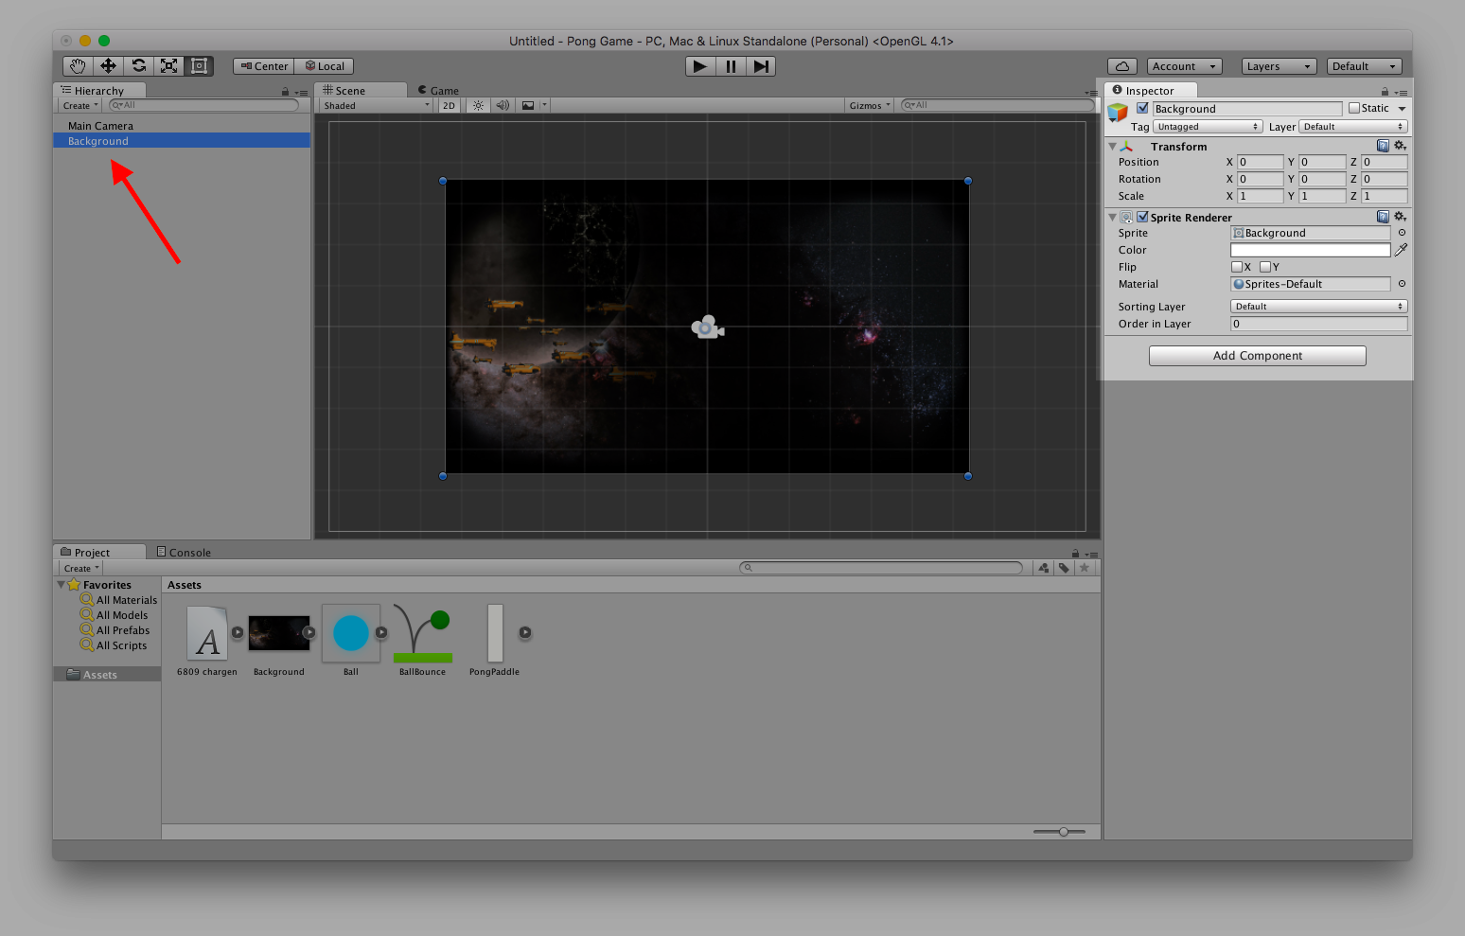This screenshot has height=936, width=1465.
Task: Disable the Sprite Renderer component checkbox
Action: click(x=1142, y=217)
